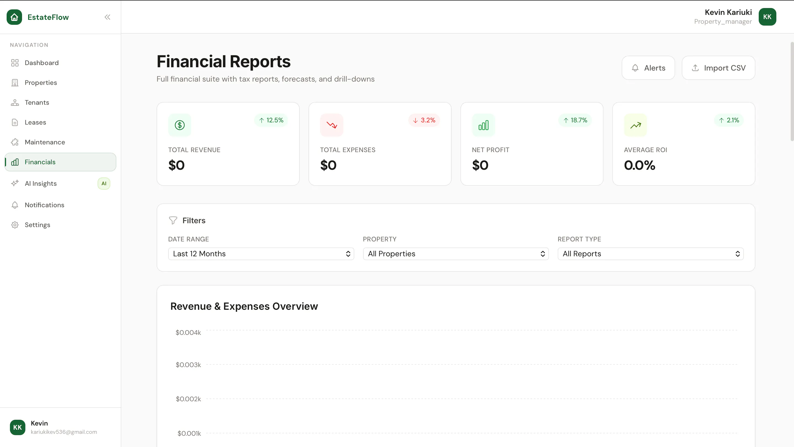Select the Financials navigation item
The height and width of the screenshot is (447, 794).
(x=60, y=162)
